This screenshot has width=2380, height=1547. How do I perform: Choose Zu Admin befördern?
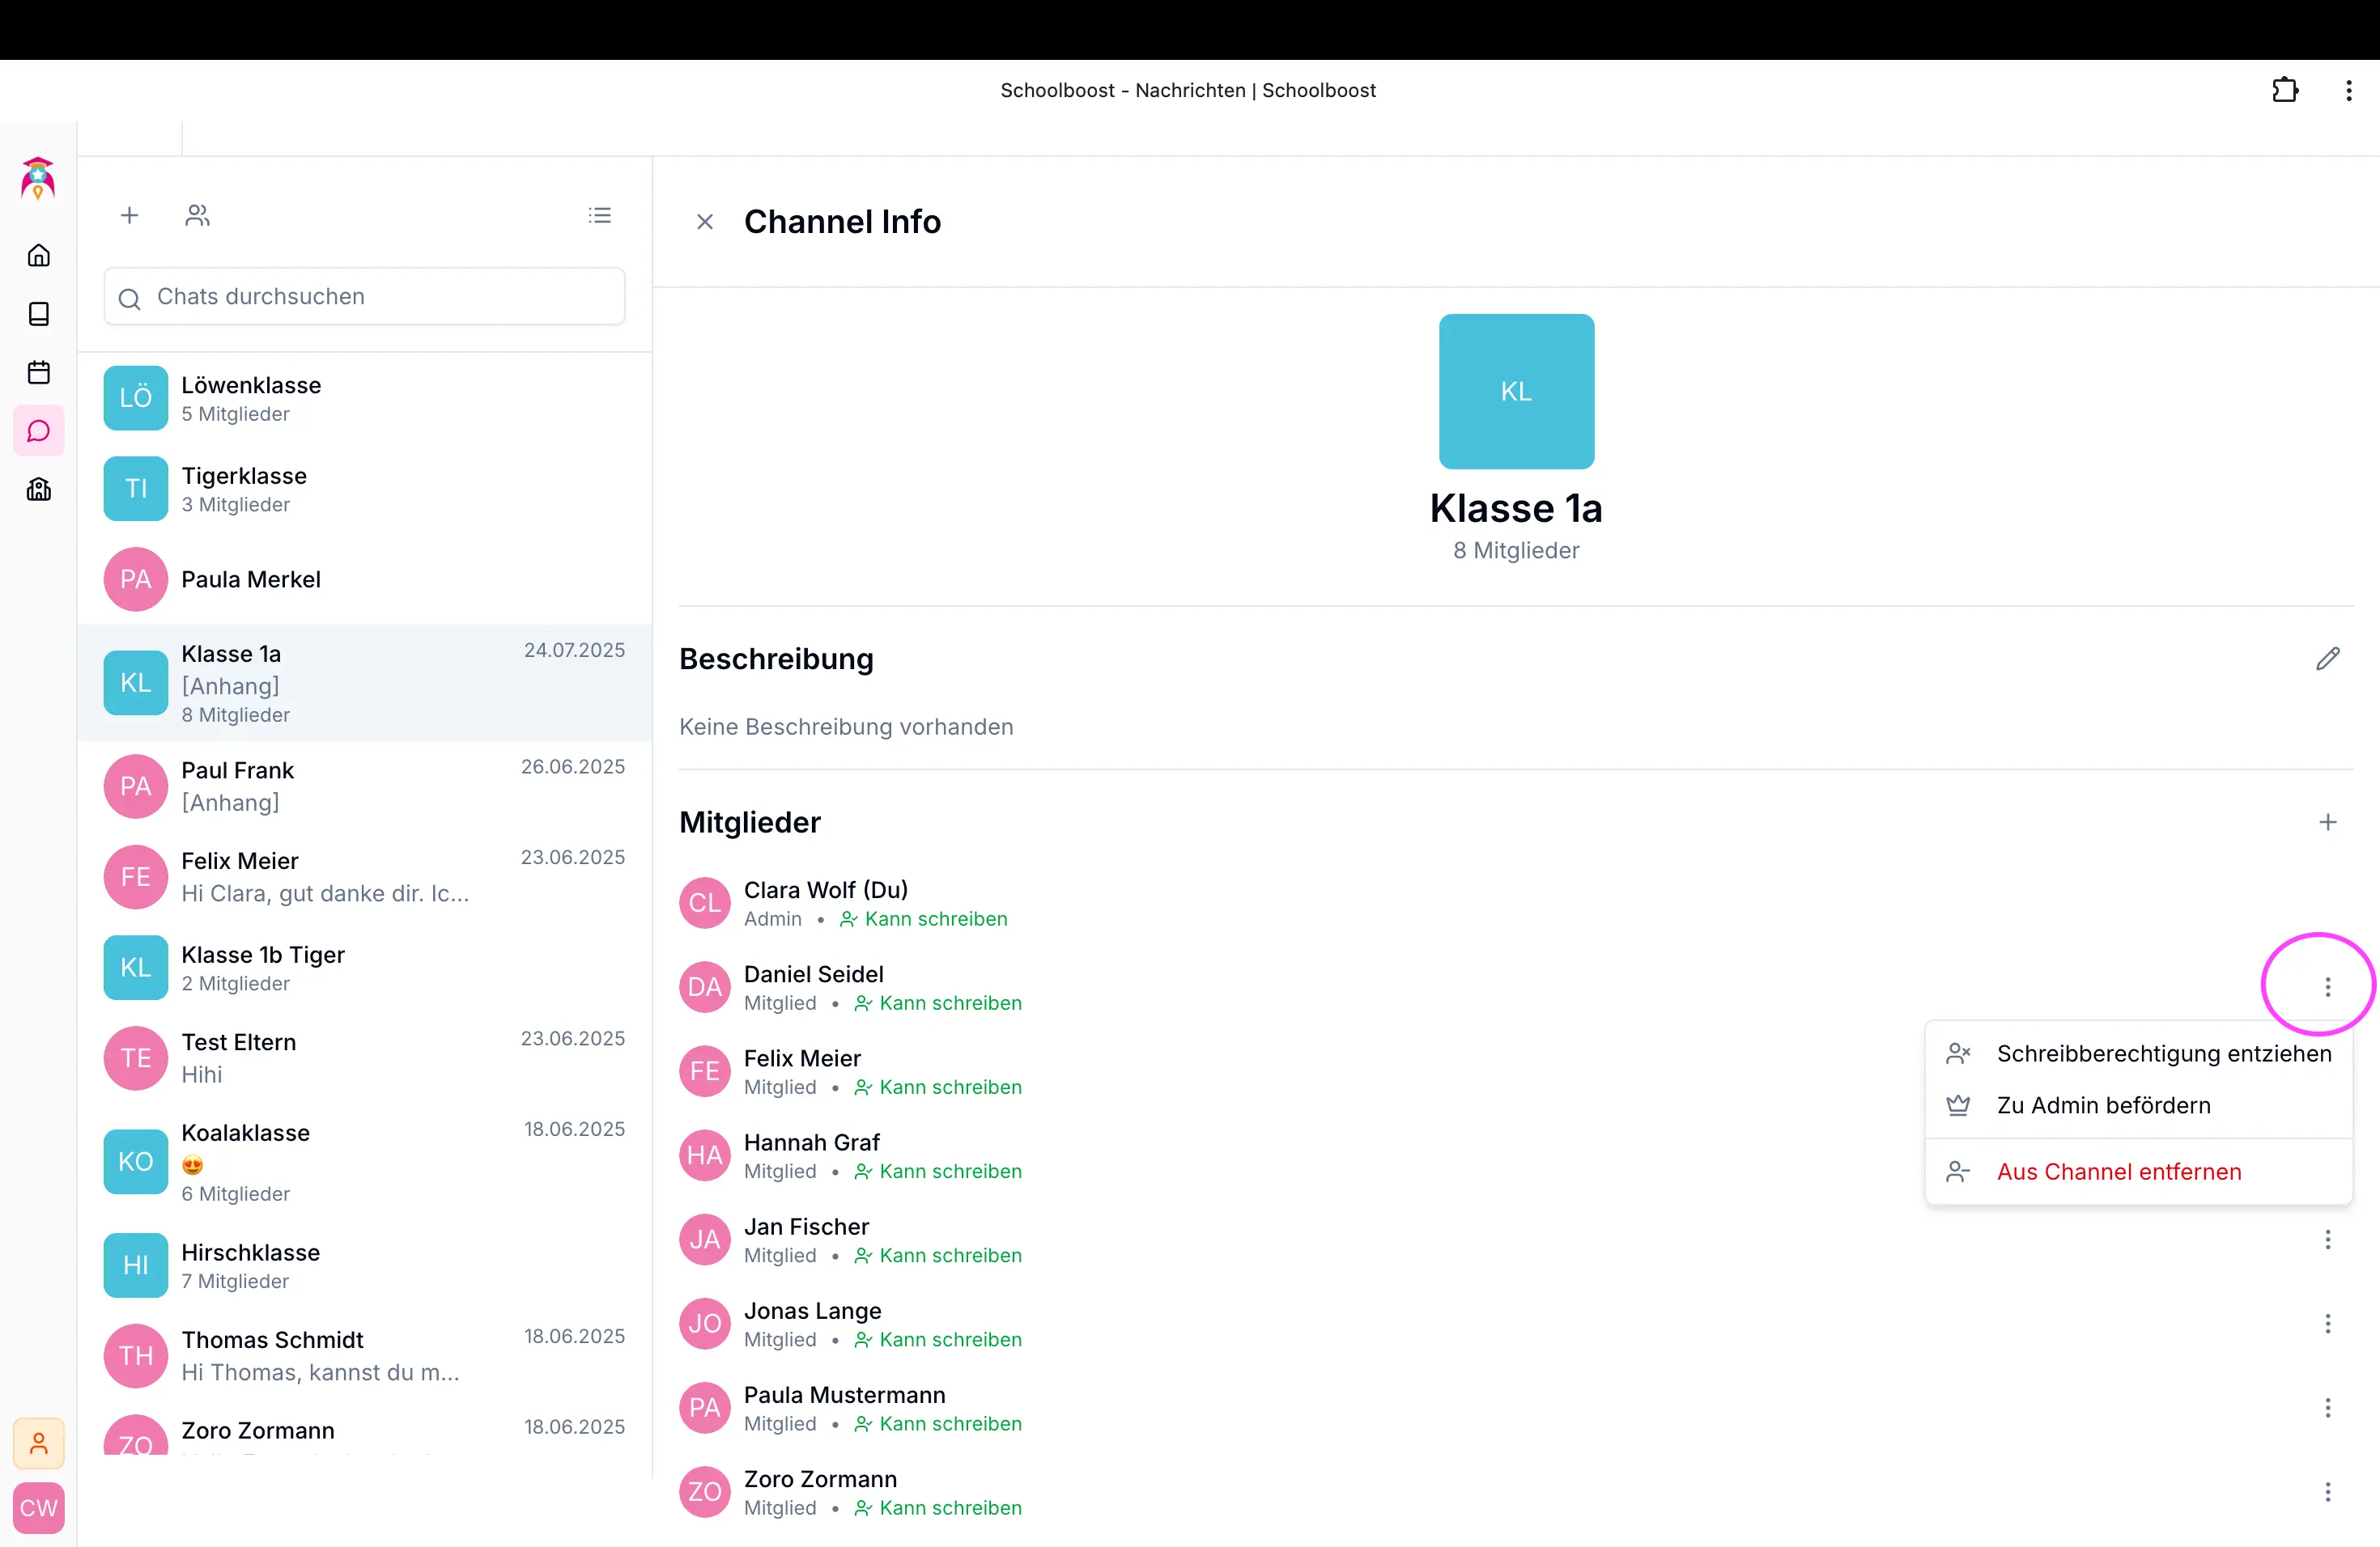(2103, 1105)
